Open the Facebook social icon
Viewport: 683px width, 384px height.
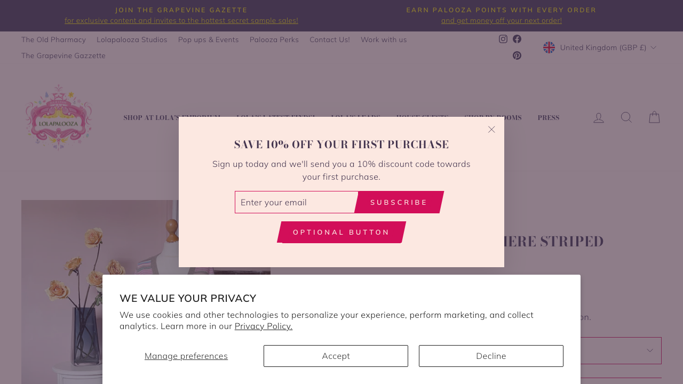pos(516,39)
